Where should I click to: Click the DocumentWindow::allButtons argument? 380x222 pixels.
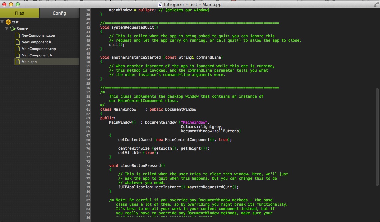210,131
